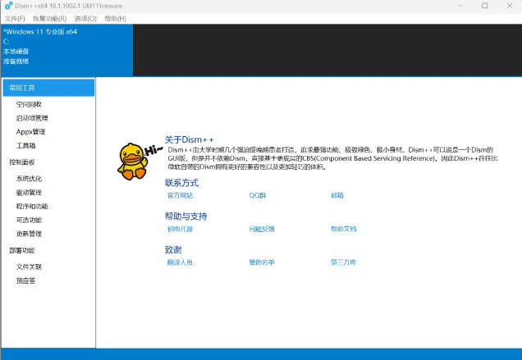Open Appx管理 in the sidebar
Viewport: 522px width, 360px height.
coord(30,132)
